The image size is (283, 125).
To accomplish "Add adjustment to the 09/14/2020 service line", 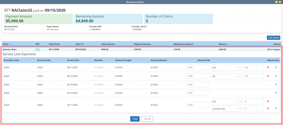I will pos(276,93).
